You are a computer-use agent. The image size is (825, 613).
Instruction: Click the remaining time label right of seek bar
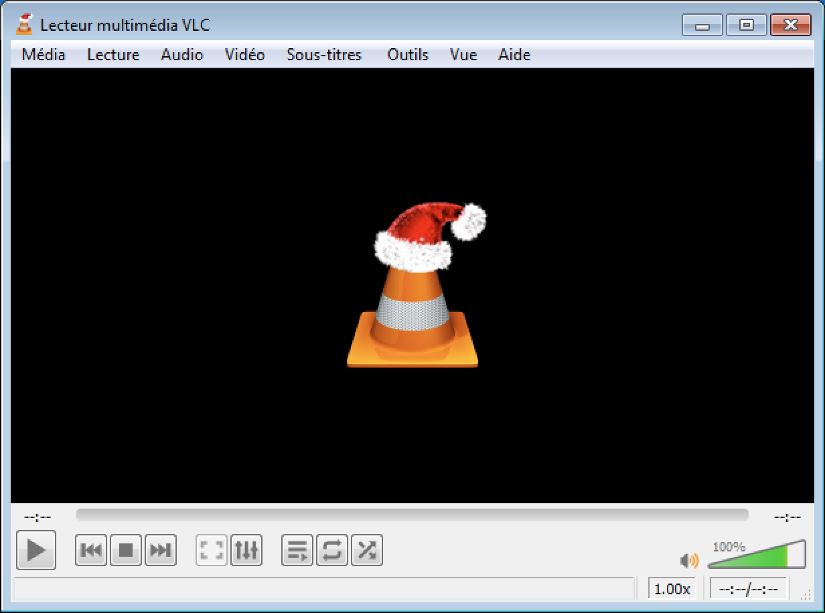click(x=787, y=517)
